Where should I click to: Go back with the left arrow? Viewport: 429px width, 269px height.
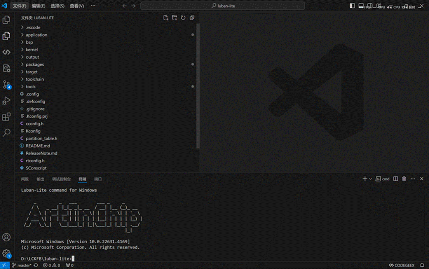coord(124,6)
